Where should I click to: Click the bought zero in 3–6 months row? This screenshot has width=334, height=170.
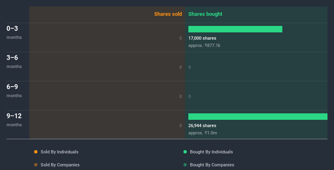pos(190,68)
